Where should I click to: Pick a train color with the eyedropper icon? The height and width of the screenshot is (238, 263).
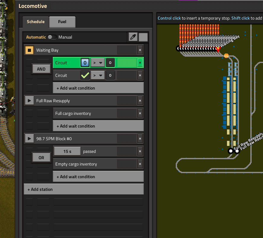[x=133, y=37]
